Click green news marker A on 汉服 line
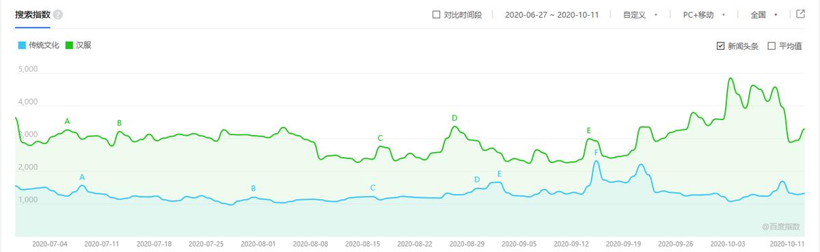The height and width of the screenshot is (252, 820). [67, 122]
